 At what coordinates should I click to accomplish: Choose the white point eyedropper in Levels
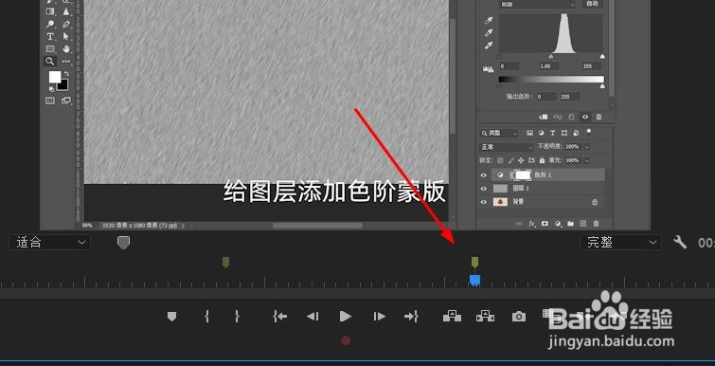[489, 46]
